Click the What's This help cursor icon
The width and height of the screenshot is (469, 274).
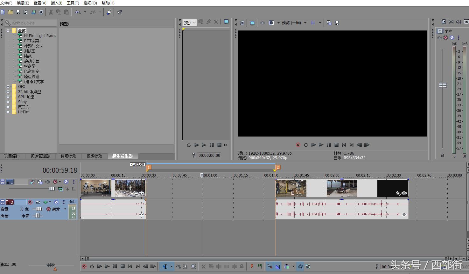click(x=119, y=12)
